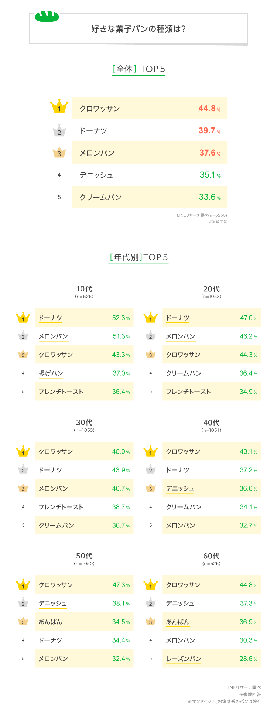The image size is (277, 714).
Task: Click the bronze crown in the 60代 ranking
Action: tap(150, 621)
